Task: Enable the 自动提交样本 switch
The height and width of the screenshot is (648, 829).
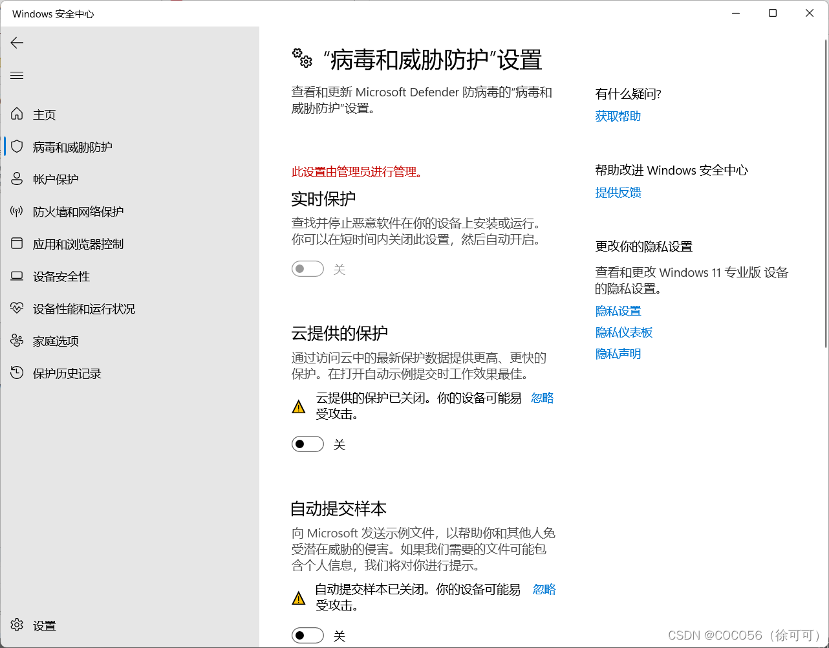Action: coord(308,636)
